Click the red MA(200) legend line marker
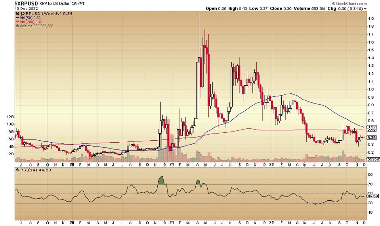Image resolution: width=380 pixels, height=226 pixels. (x=17, y=22)
